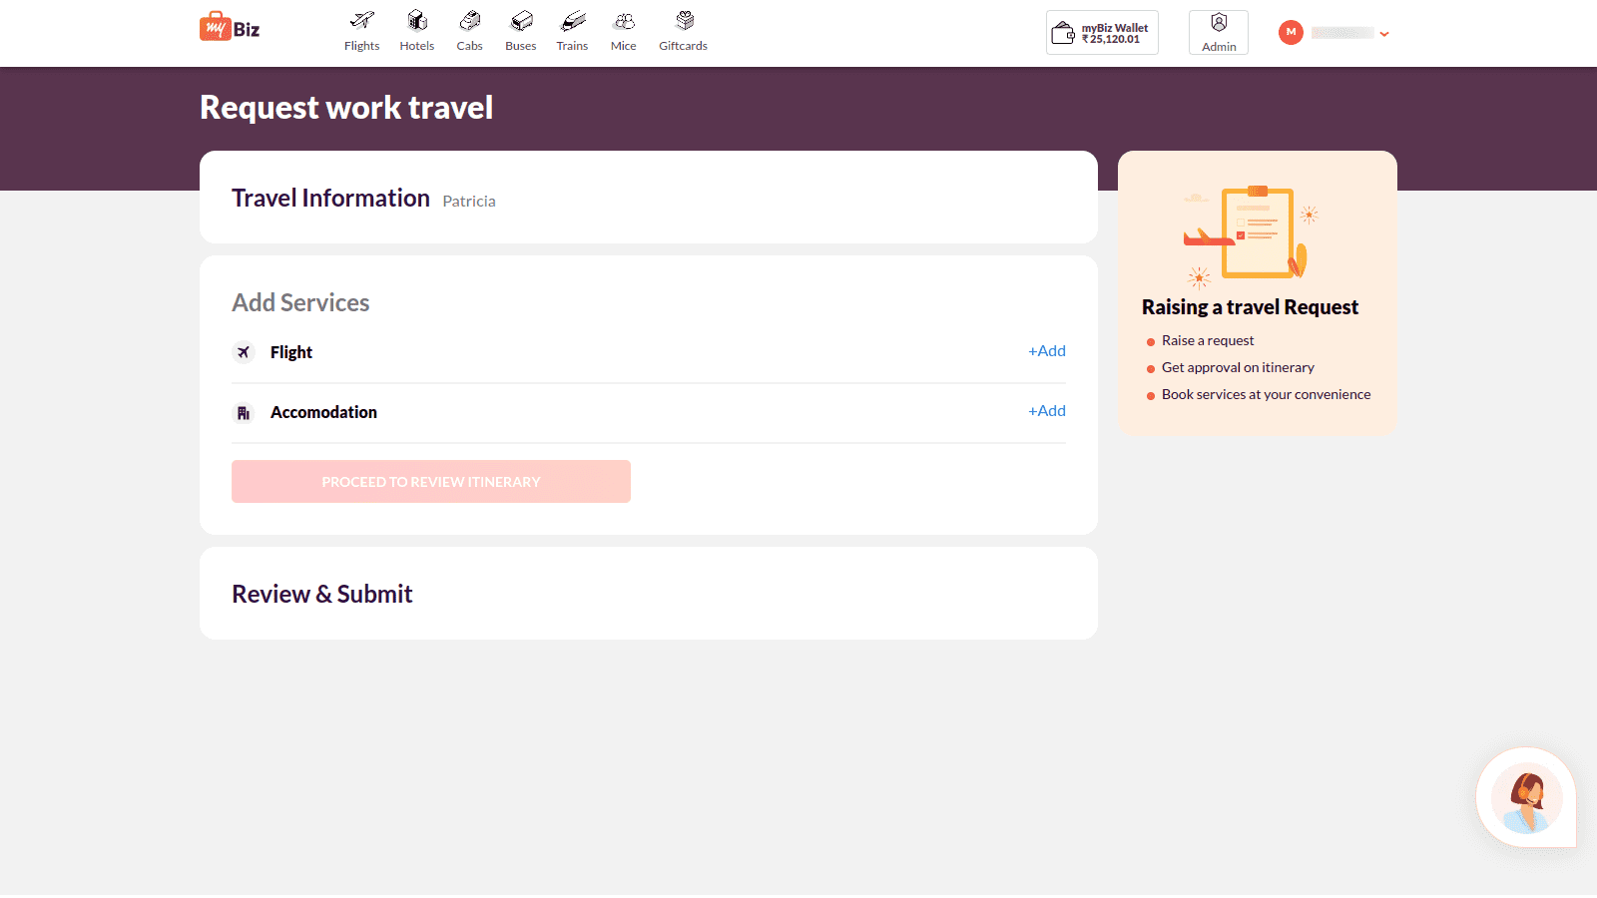Click the red M profile avatar
Viewport: 1597px width, 898px height.
[x=1291, y=33]
